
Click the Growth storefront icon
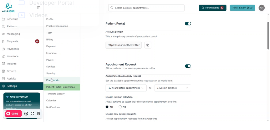tap(3, 71)
